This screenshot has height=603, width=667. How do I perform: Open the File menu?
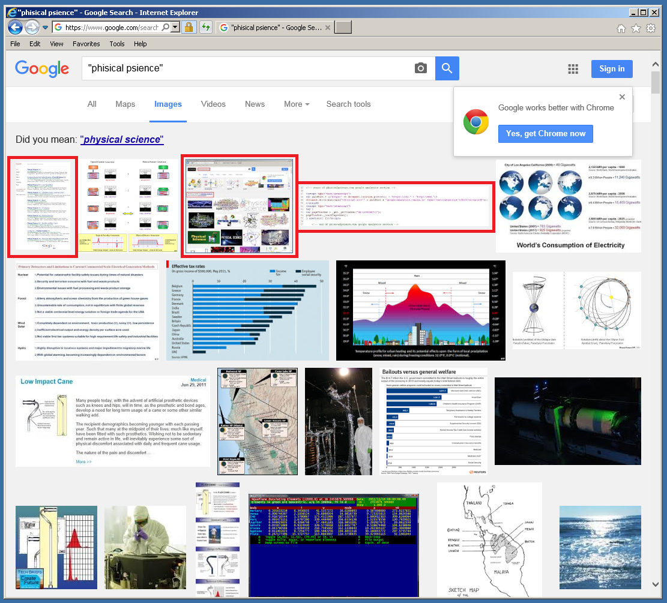tap(15, 44)
